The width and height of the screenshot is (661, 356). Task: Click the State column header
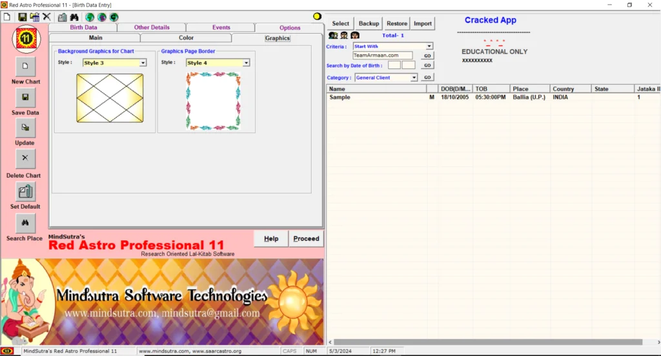coord(613,89)
